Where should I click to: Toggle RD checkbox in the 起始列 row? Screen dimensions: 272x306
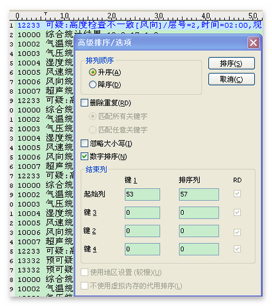237,193
